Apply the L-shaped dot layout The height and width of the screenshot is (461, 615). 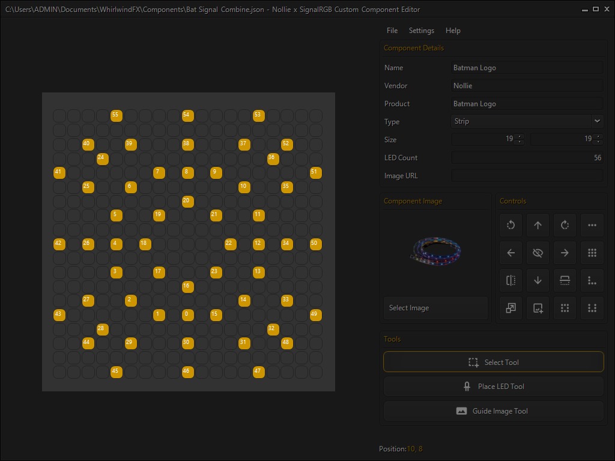(x=592, y=280)
